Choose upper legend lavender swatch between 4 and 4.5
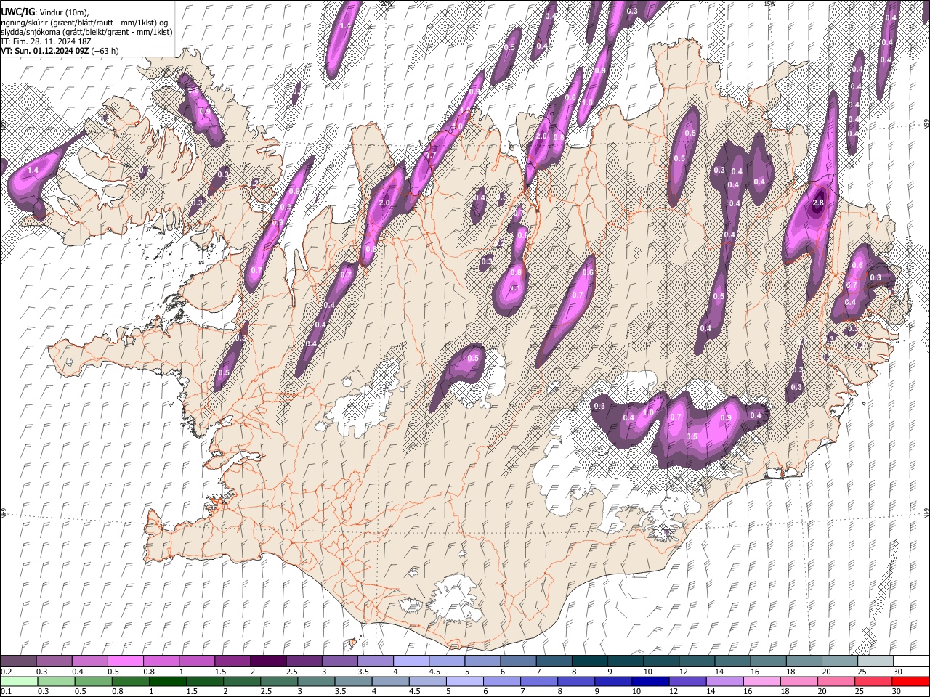This screenshot has height=697, width=930. pos(411,661)
